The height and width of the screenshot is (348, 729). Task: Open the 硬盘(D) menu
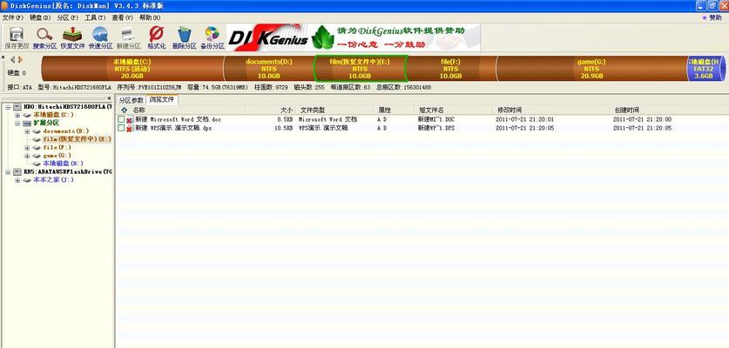40,17
